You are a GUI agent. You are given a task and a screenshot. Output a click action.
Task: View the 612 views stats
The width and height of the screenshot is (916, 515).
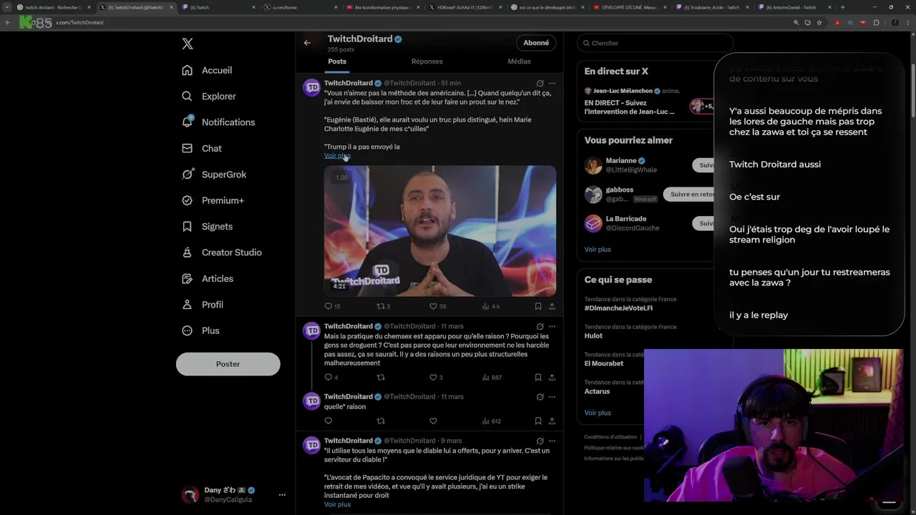[491, 421]
